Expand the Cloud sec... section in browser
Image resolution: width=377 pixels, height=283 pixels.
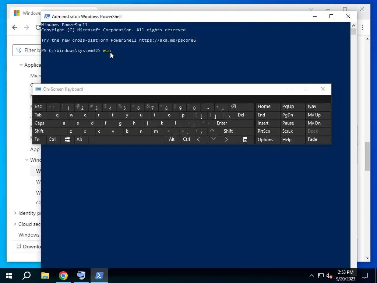pos(15,224)
